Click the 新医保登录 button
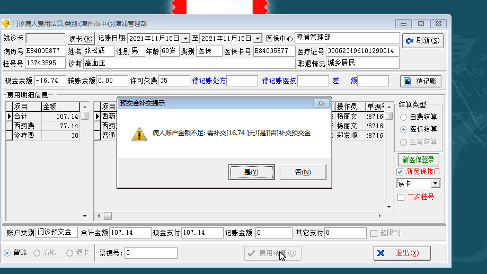Image resolution: width=487 pixels, height=274 pixels. click(418, 160)
